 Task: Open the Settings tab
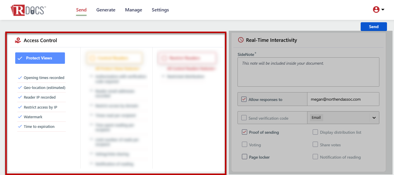coord(160,10)
